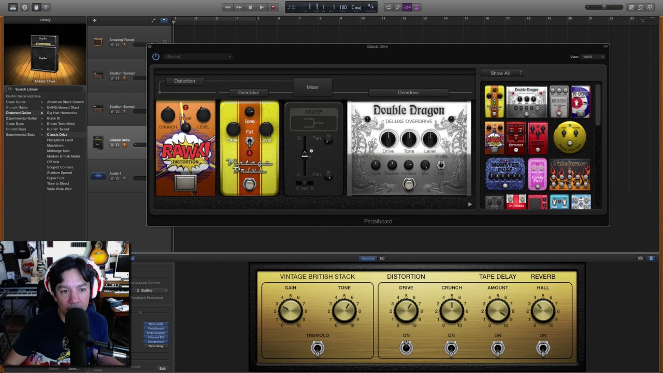Flip the Reverb Hall ON switch
Image resolution: width=663 pixels, height=373 pixels.
543,349
